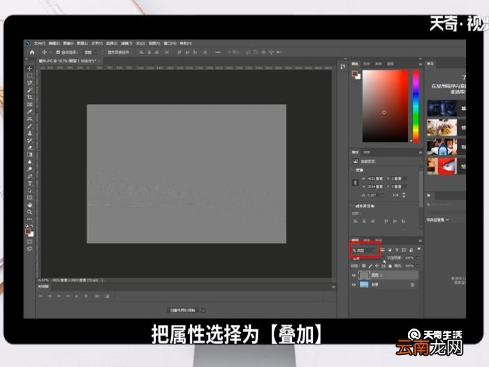489x367 pixels.
Task: Select the Eraser tool
Action: (x=29, y=147)
